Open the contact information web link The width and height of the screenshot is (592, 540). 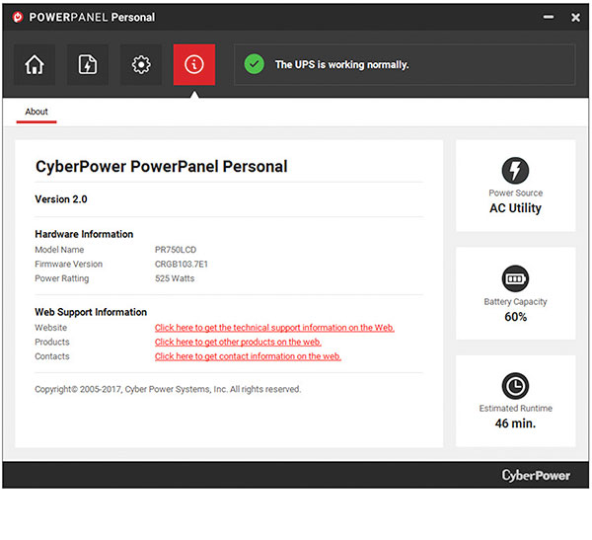tap(248, 356)
